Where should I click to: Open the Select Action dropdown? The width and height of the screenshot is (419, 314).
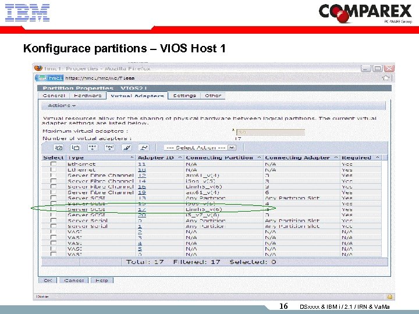click(x=200, y=147)
